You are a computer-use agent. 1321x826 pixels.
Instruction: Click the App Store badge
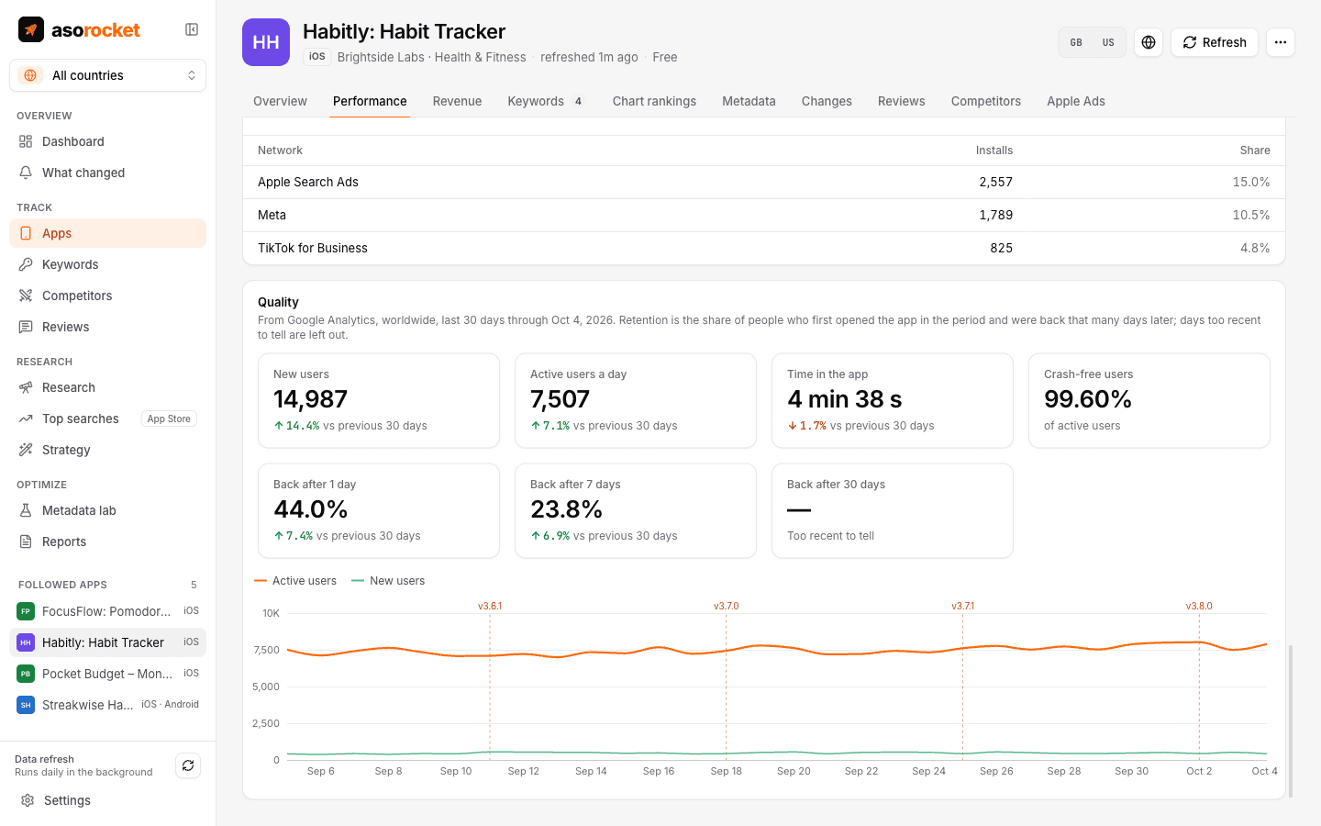point(169,419)
